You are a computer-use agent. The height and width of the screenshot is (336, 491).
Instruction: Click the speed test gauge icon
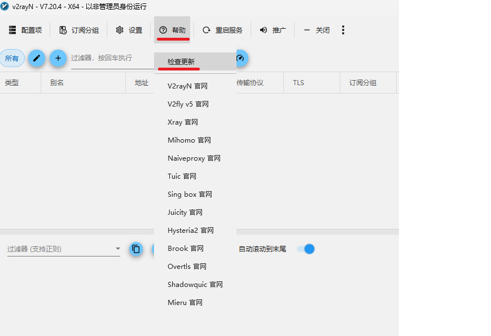[x=240, y=58]
